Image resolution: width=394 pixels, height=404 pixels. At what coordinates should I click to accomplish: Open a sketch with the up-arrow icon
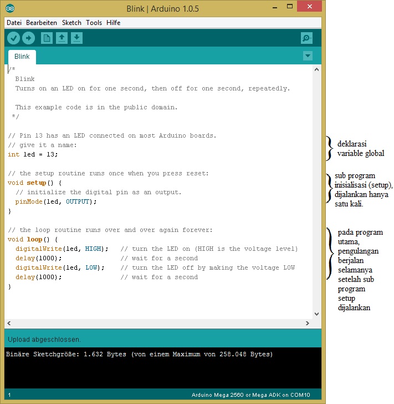tap(62, 38)
